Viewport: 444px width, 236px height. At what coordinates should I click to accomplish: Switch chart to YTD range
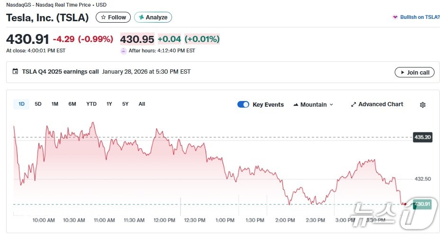(91, 104)
